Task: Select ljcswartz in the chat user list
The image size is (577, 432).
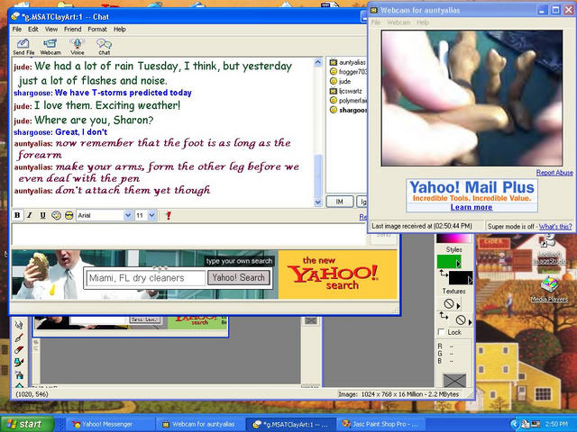Action: click(x=346, y=91)
